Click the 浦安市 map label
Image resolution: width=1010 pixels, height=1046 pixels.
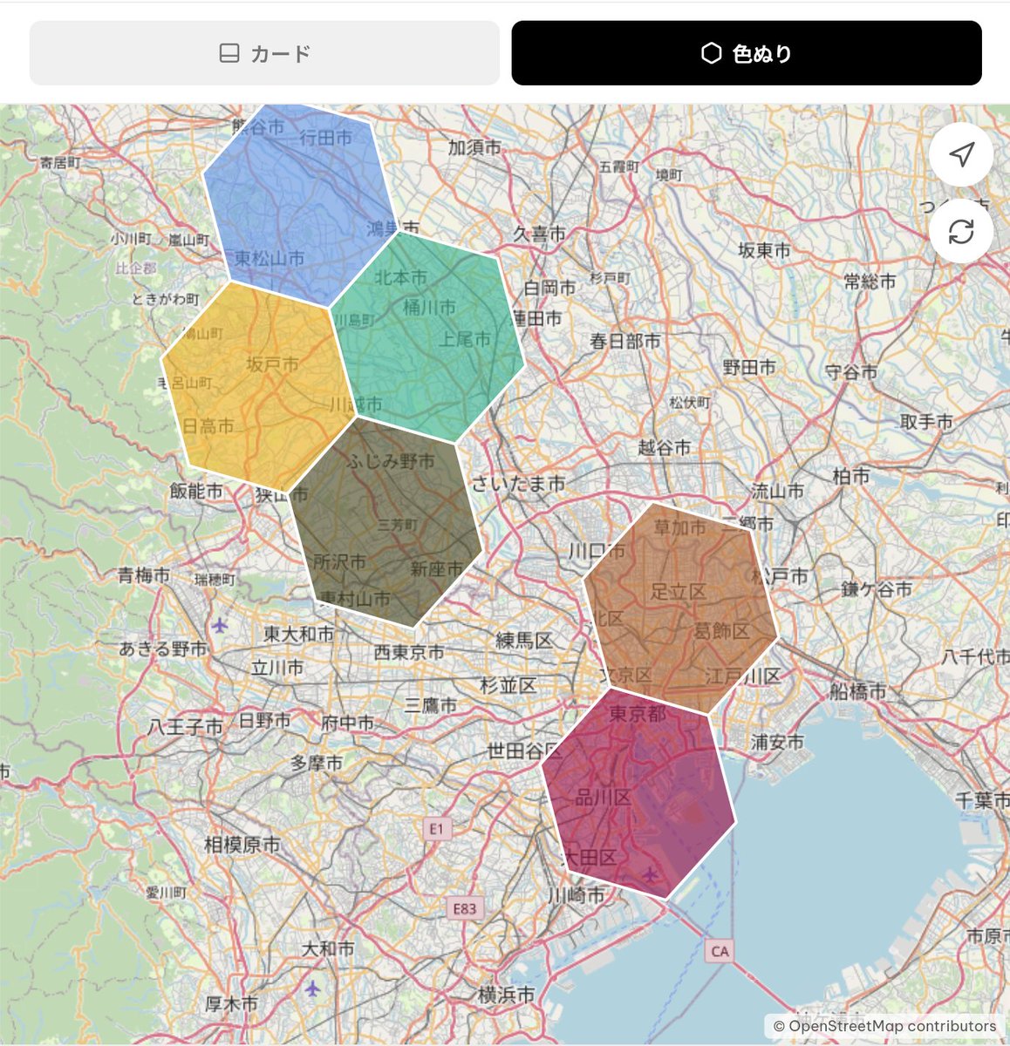coord(777,743)
